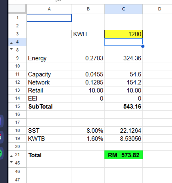Select the highlighted column C header
Viewport: 172px width, 183px height.
tap(124, 9)
